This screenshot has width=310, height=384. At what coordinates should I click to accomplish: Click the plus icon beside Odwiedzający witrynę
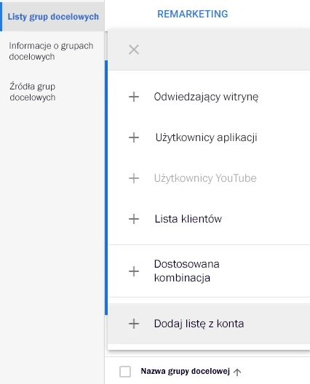point(134,97)
